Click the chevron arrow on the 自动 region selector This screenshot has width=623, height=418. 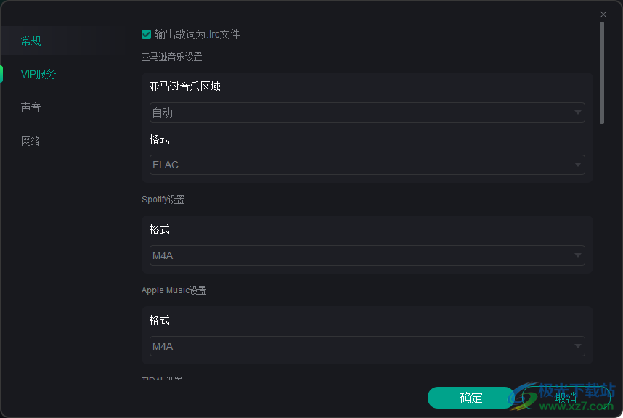pos(577,112)
